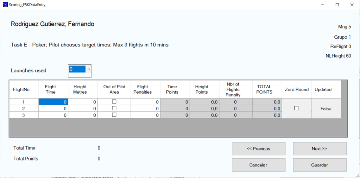Screen dimensions: 360x178
Task: Check Out of Pilot Area for flight 2
Action: tap(114, 108)
